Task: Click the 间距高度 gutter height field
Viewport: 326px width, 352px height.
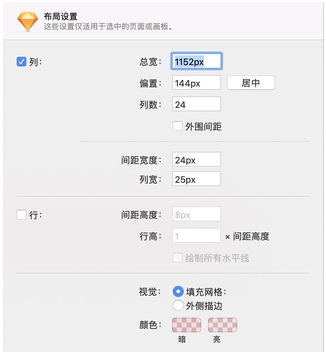Action: pos(197,214)
